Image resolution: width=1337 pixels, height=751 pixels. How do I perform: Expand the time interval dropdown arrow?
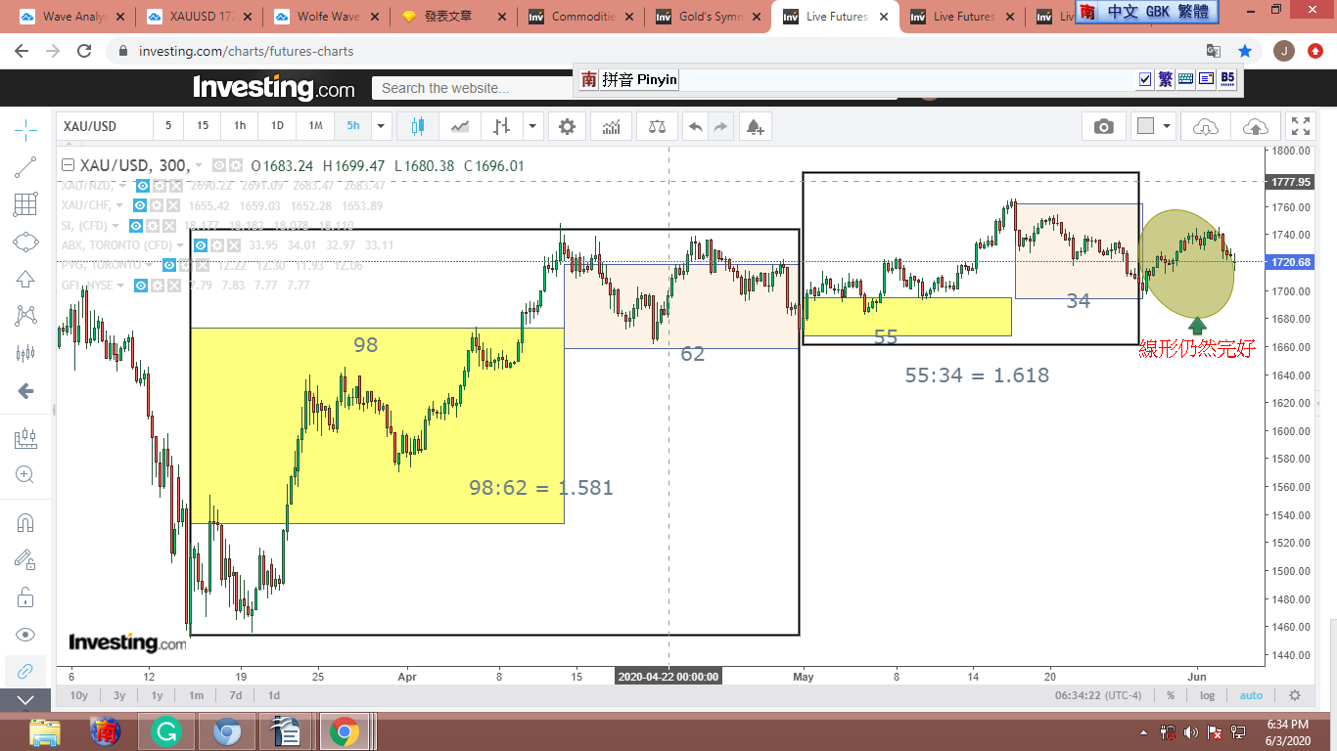381,126
